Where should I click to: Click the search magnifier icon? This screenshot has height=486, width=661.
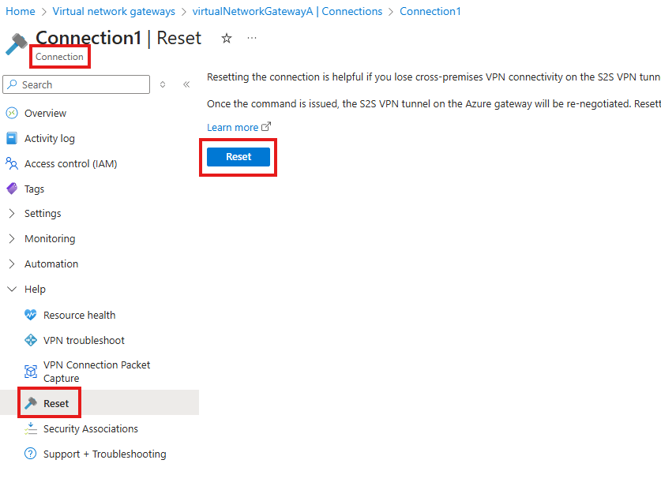click(x=13, y=84)
